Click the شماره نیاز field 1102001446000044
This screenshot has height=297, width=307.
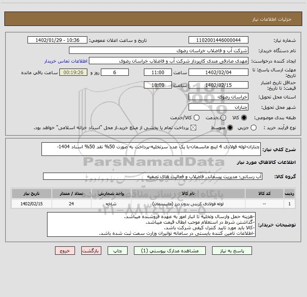[218, 40]
